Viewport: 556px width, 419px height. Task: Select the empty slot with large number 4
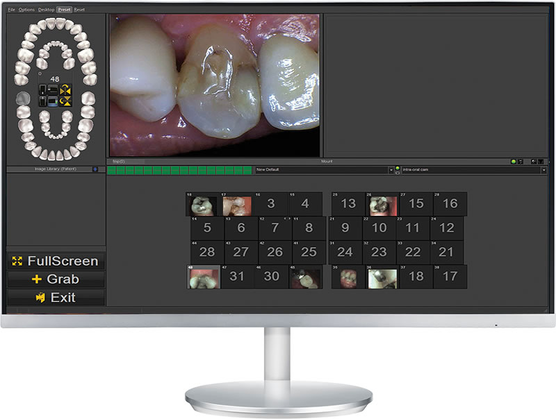(x=305, y=204)
